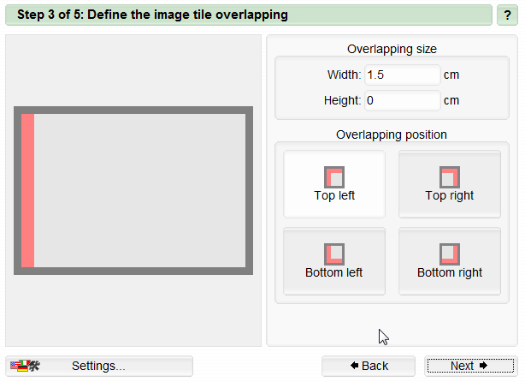Image resolution: width=525 pixels, height=382 pixels.
Task: Focus the overlapping Height input field
Action: click(403, 100)
